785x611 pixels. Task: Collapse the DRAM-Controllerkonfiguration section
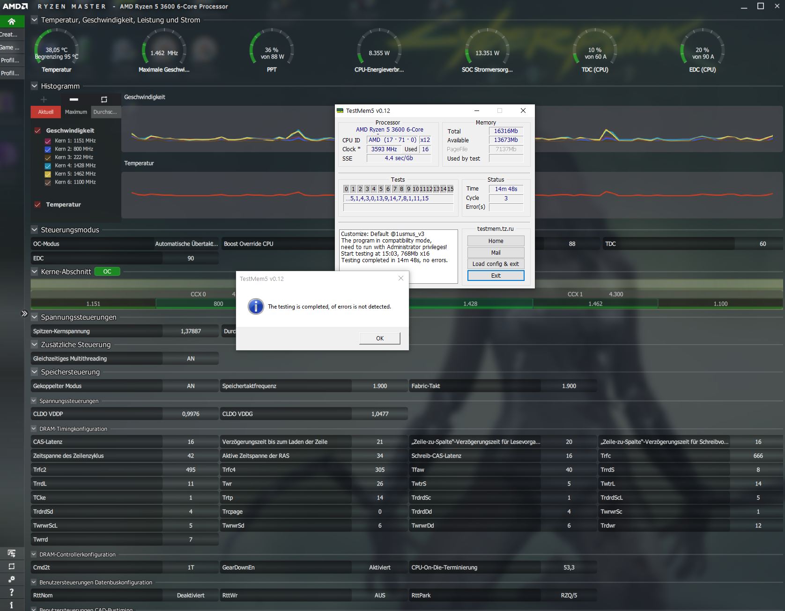(x=34, y=554)
